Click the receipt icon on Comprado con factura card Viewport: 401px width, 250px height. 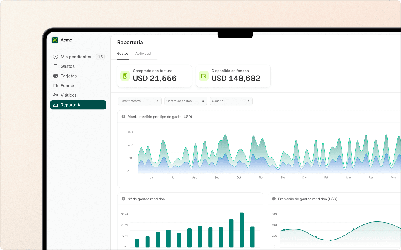point(125,76)
